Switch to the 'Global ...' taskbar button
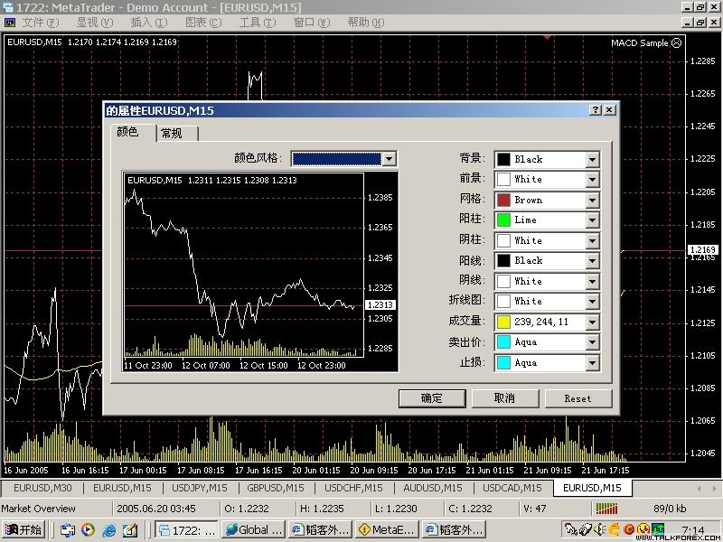723x542 pixels. tap(254, 530)
